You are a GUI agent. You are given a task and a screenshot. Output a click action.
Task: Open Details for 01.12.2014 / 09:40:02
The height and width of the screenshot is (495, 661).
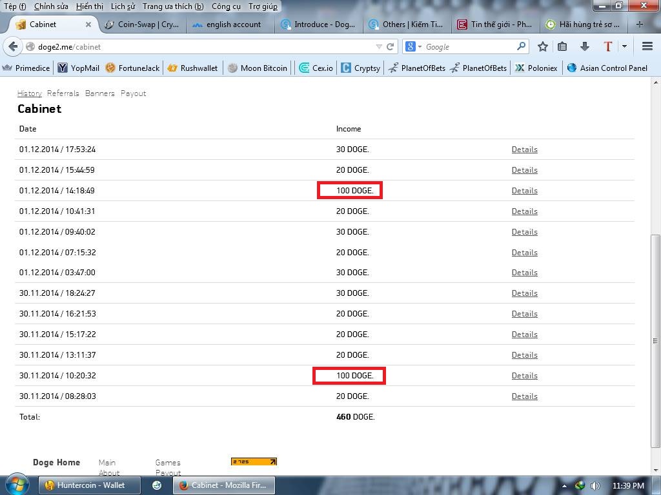tap(524, 232)
